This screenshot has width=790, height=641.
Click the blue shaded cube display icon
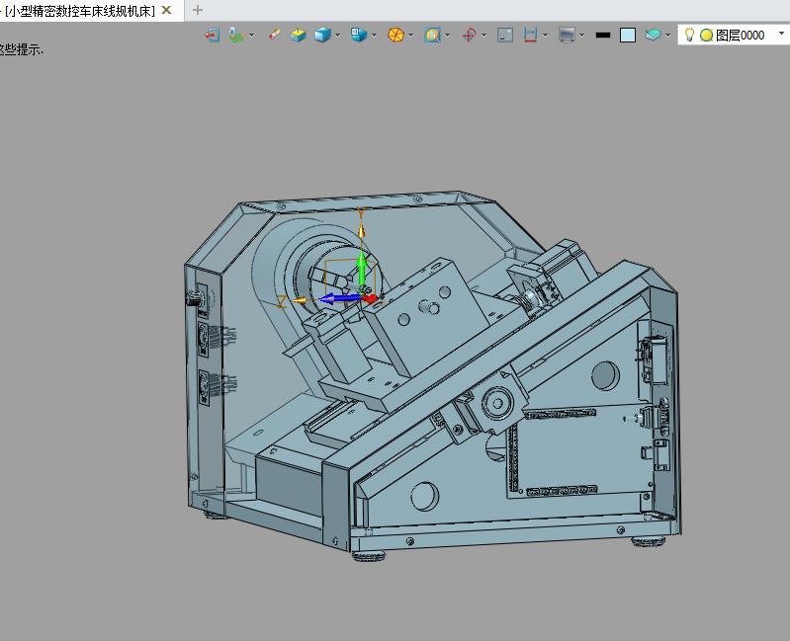point(322,36)
